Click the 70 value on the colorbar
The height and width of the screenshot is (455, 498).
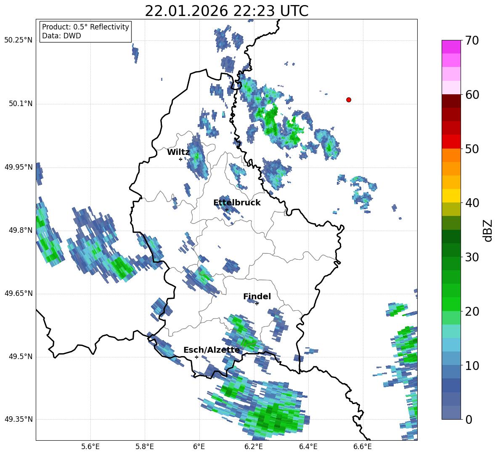(472, 41)
